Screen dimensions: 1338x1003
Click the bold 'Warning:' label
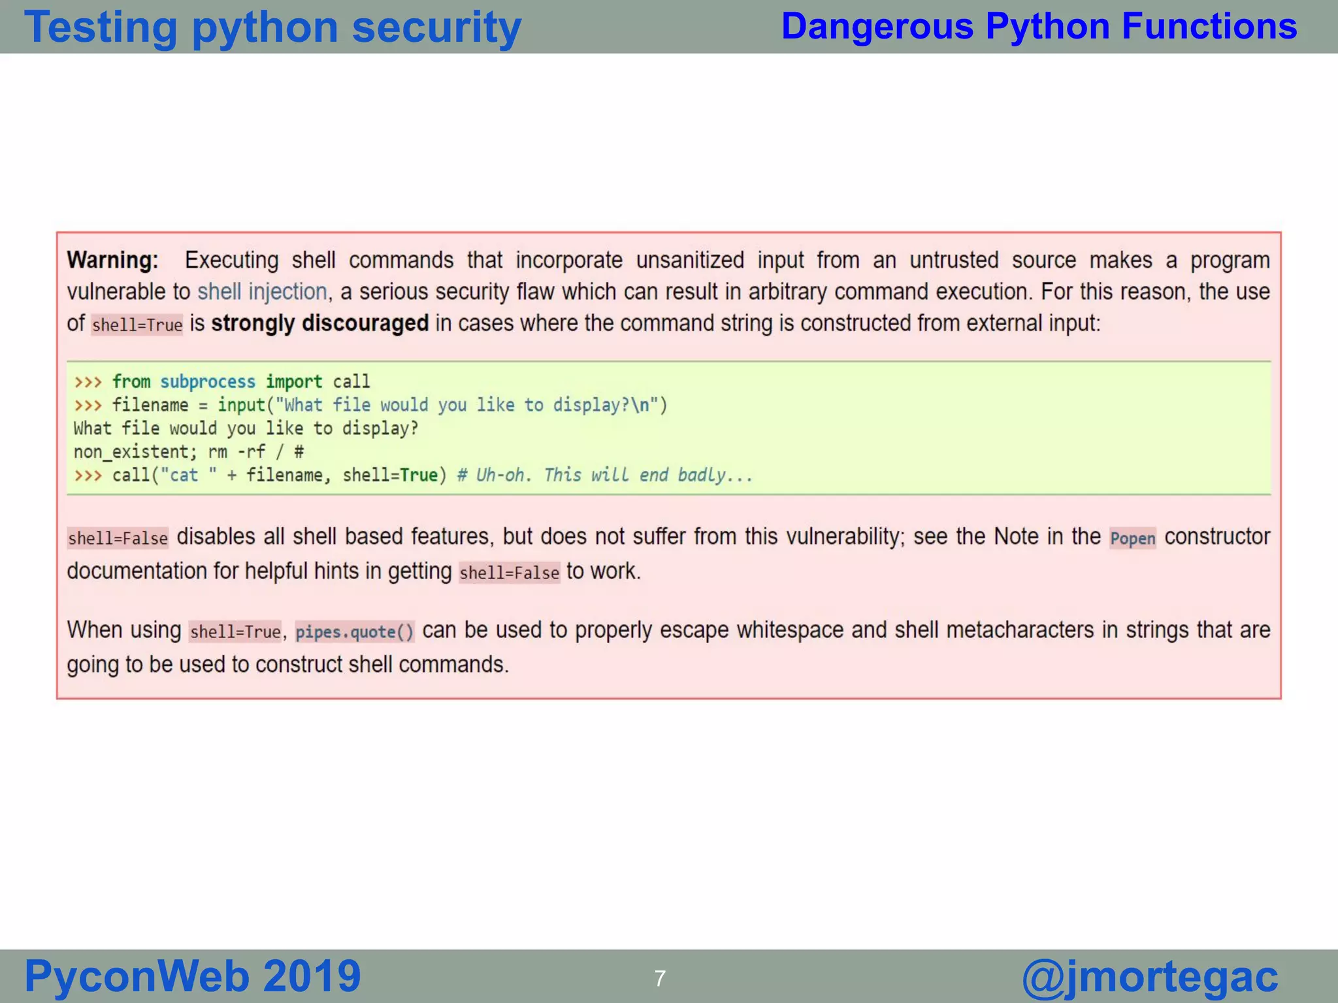pyautogui.click(x=112, y=260)
